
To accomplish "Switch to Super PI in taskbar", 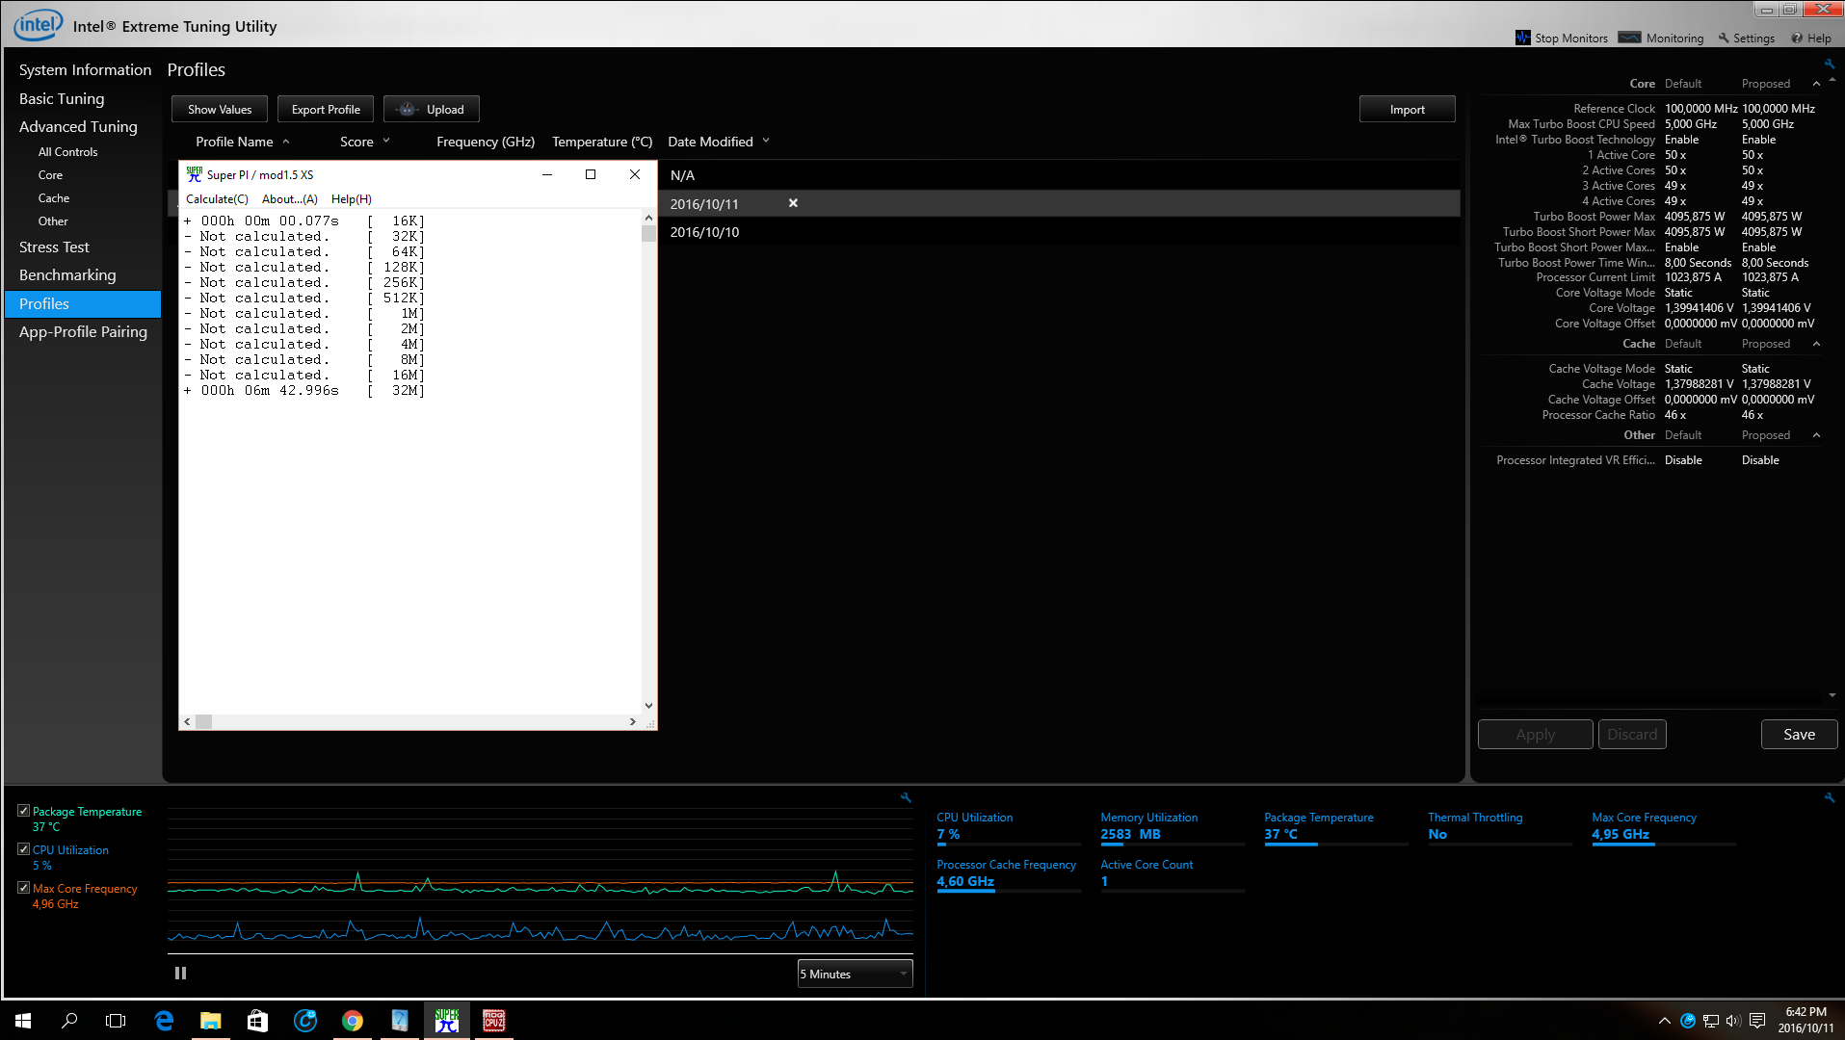I will [x=446, y=1021].
